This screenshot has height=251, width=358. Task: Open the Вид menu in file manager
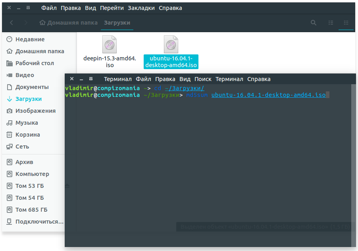point(90,8)
